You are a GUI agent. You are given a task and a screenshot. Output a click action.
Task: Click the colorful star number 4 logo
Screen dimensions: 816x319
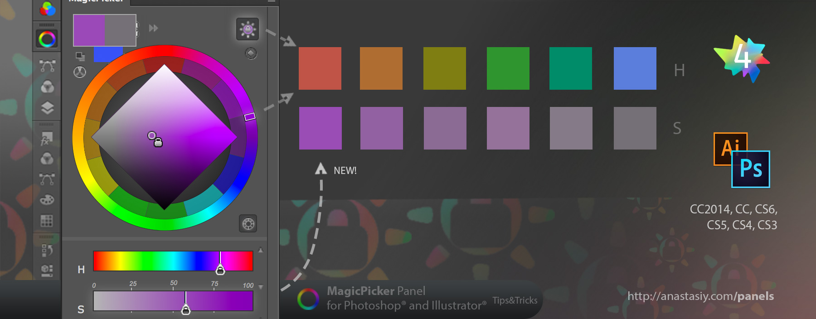point(742,58)
